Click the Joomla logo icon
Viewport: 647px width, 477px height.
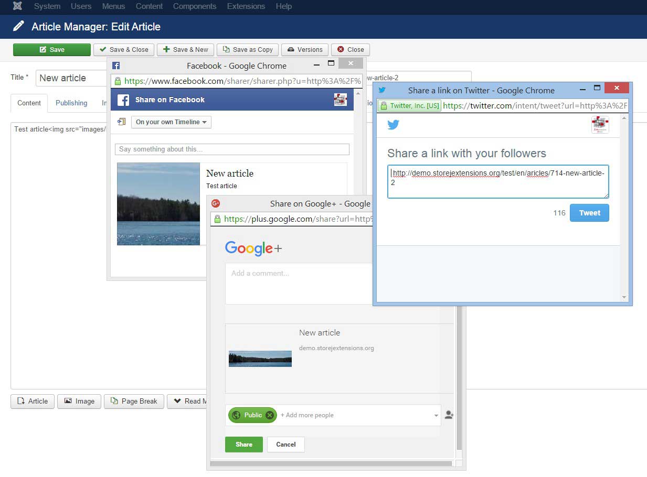[17, 6]
